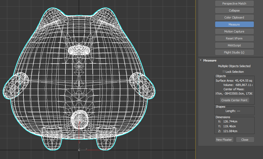
Task: Click the Volume value -689,867.11
Action: click(244, 85)
